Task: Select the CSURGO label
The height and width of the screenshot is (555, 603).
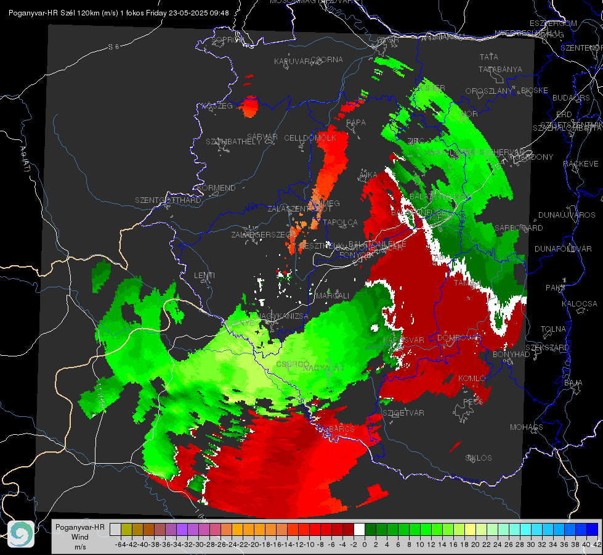Action: pyautogui.click(x=293, y=364)
